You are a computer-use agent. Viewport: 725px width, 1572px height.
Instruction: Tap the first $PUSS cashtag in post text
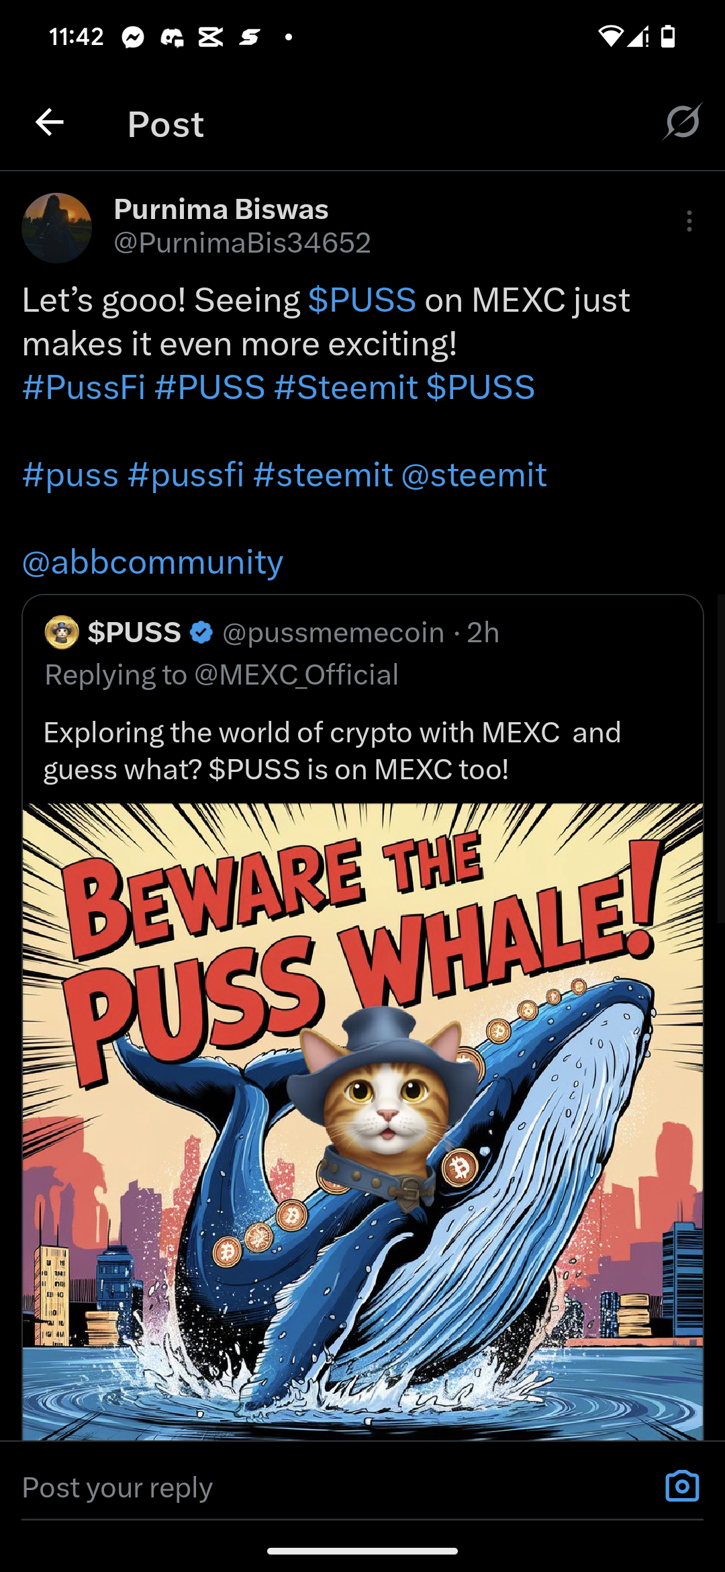click(362, 300)
